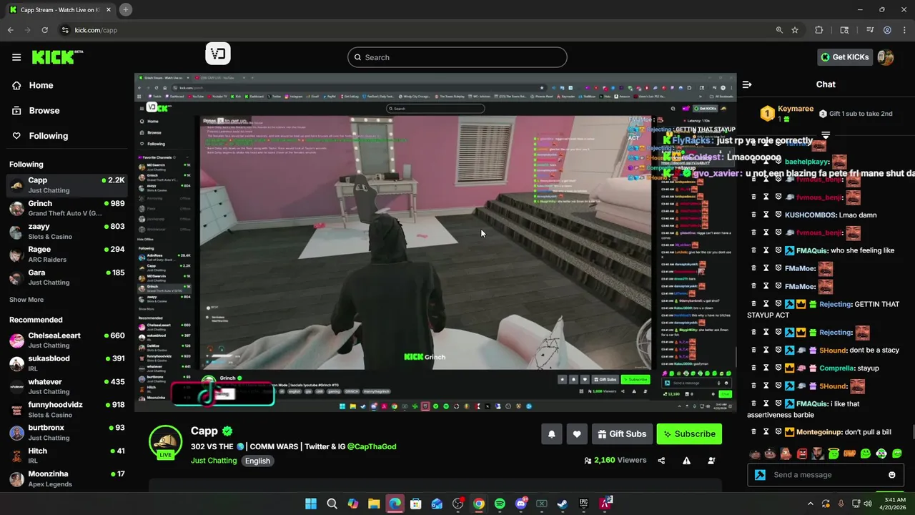Open the recommended channel burtbronx
The image size is (915, 515).
(67, 433)
